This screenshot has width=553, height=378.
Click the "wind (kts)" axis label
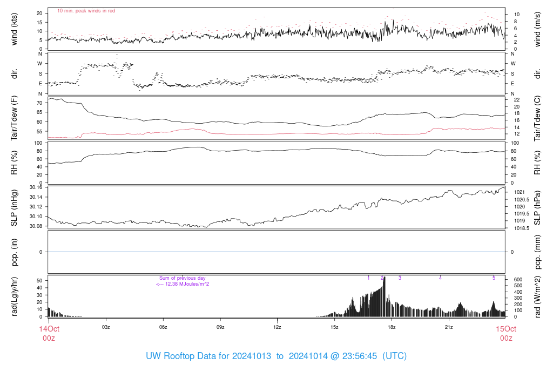pos(15,29)
